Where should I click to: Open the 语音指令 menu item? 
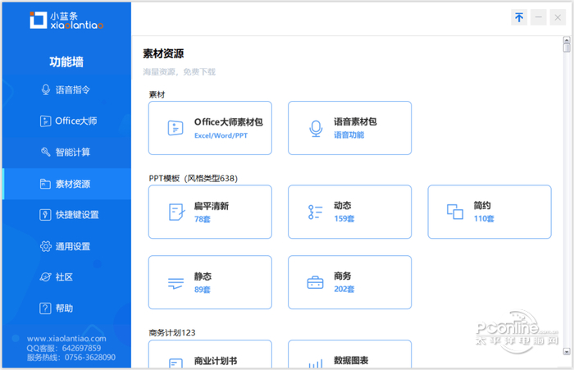point(66,89)
